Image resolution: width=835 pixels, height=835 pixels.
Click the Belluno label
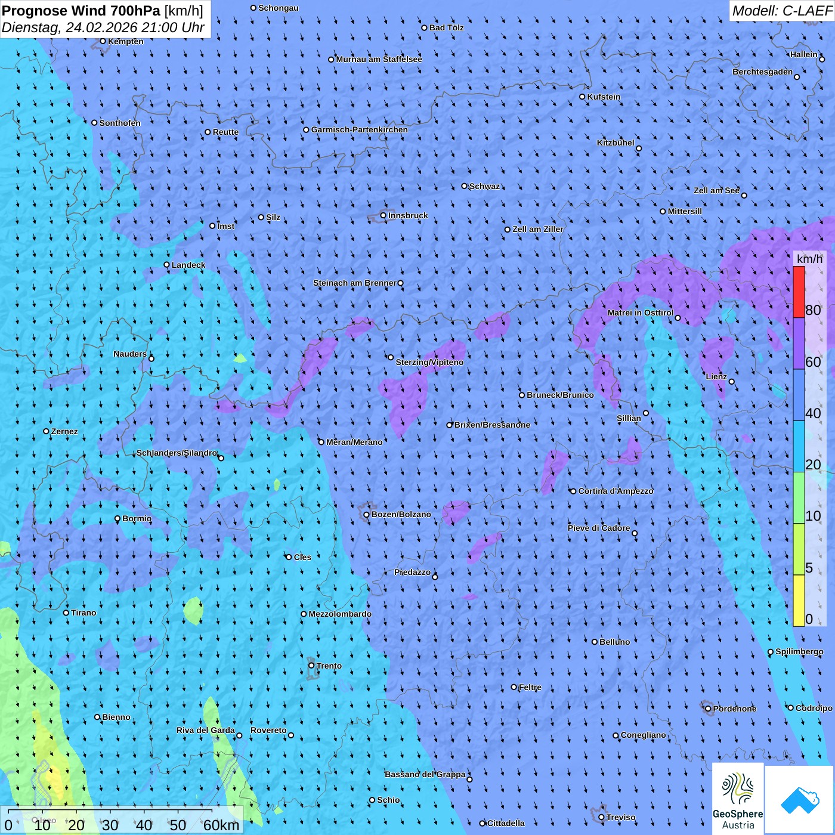click(614, 642)
